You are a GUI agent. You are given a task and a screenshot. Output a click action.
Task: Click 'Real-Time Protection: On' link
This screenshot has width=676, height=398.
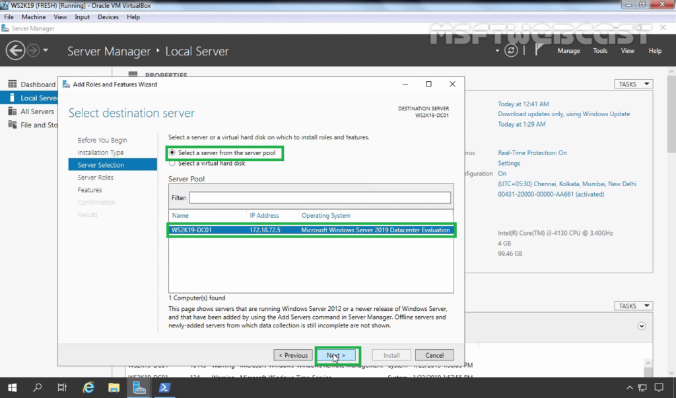click(x=532, y=152)
